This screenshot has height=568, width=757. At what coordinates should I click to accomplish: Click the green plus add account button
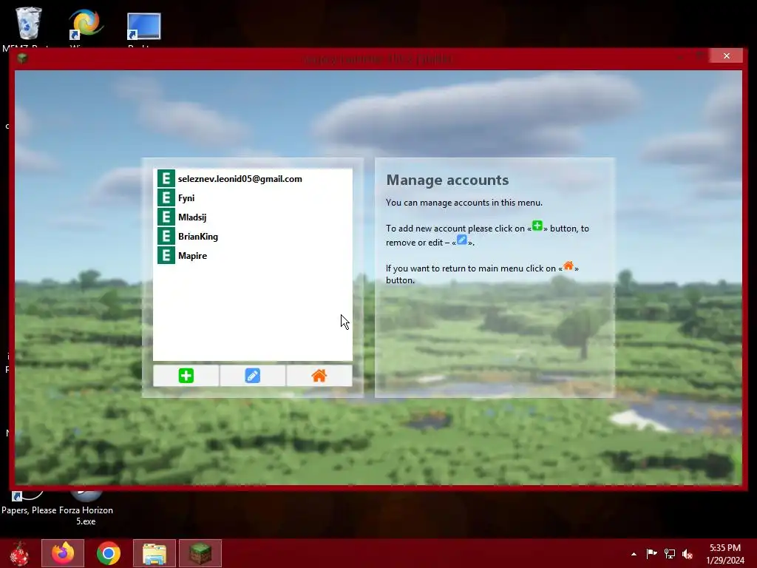click(186, 375)
